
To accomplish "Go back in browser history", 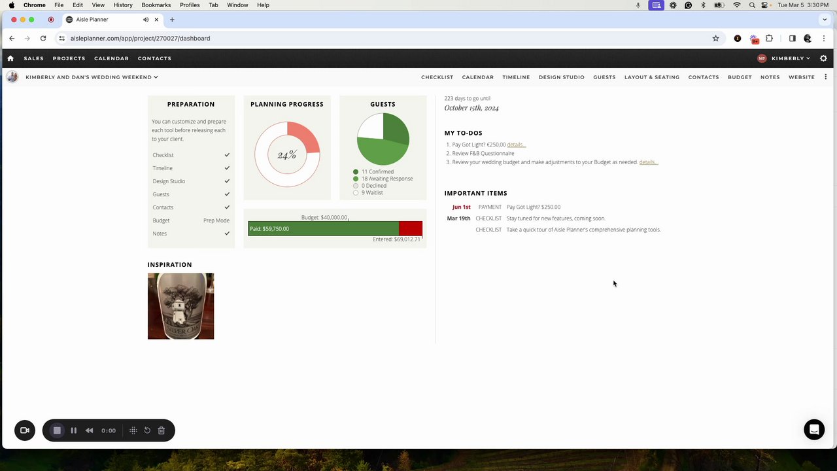I will [x=12, y=39].
